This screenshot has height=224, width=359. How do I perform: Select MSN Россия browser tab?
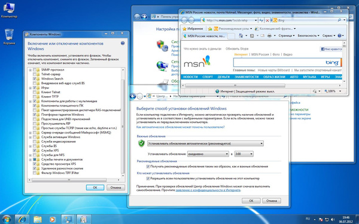pos(205,36)
